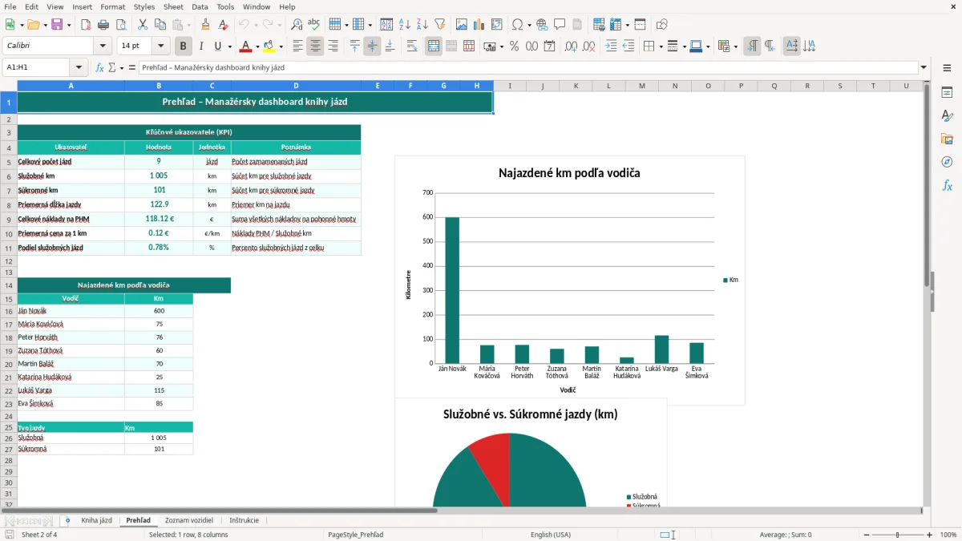Toggle Underline formatting
The image size is (962, 541).
pyautogui.click(x=218, y=46)
